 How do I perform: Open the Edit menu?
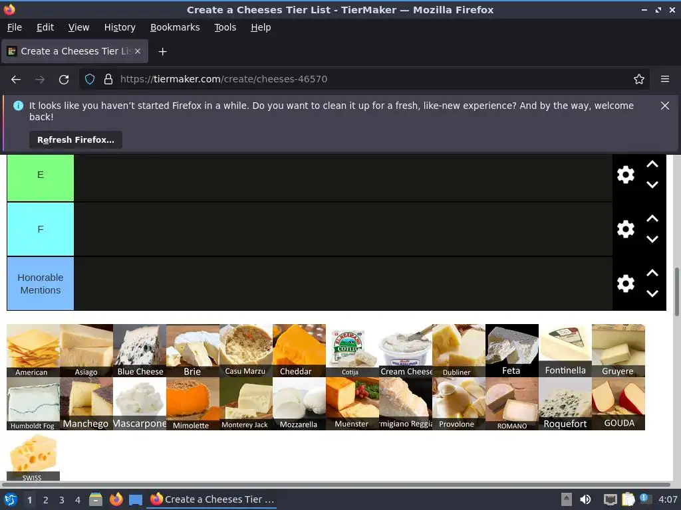45,27
